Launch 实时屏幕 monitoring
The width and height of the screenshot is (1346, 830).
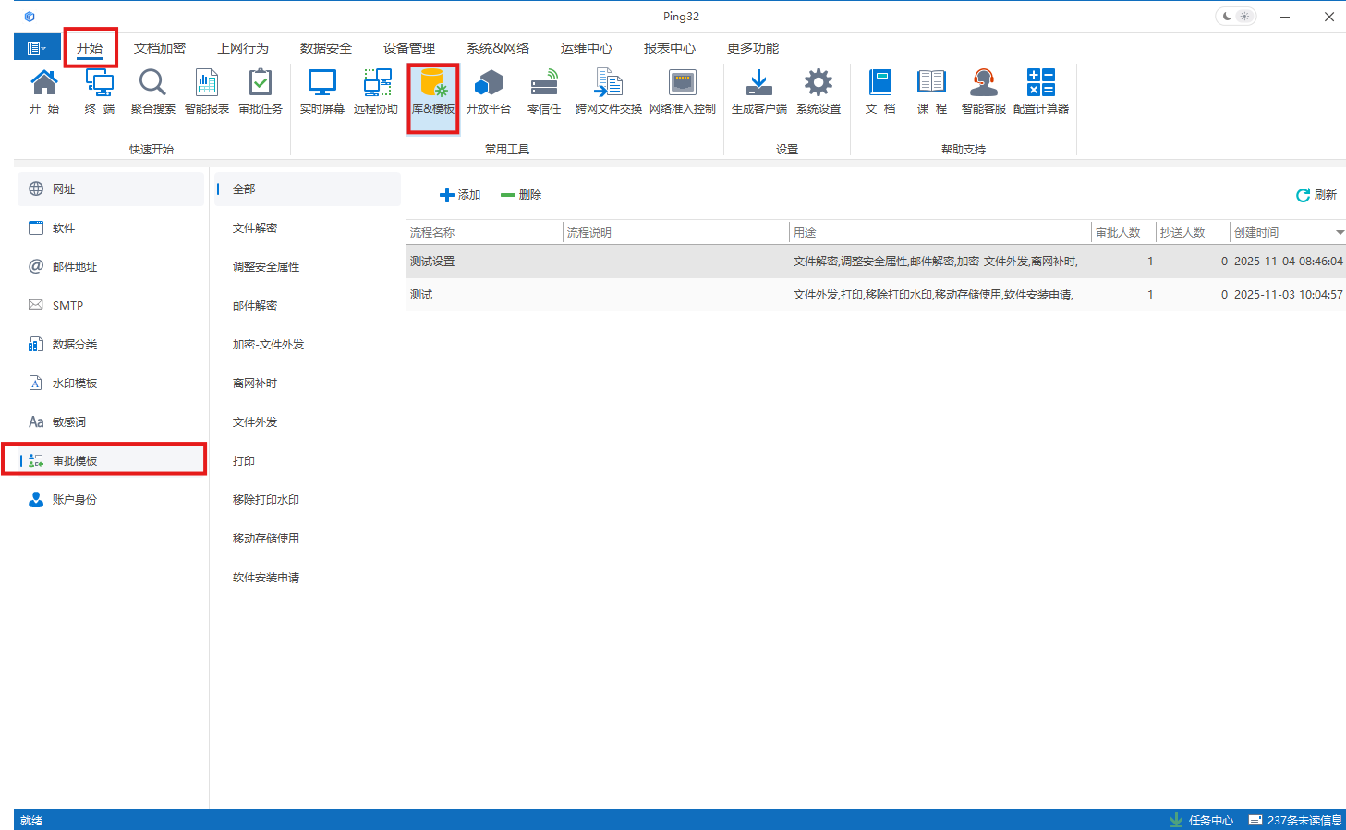pos(321,90)
